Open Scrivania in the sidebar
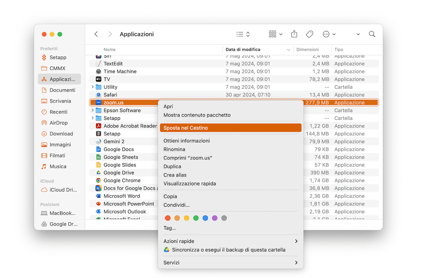The image size is (431, 278). point(59,101)
